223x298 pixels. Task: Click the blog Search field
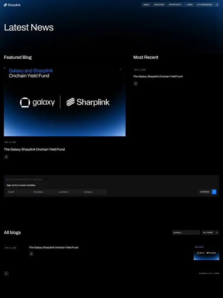pyautogui.click(x=186, y=232)
